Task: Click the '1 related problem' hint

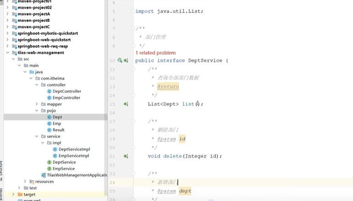Action: [x=156, y=53]
